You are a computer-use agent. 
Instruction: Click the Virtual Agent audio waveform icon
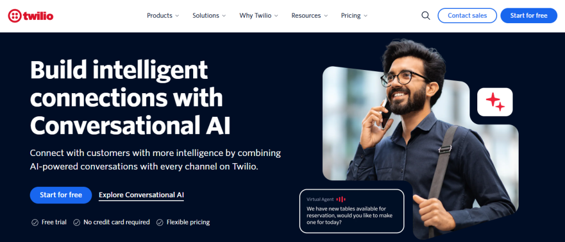340,199
